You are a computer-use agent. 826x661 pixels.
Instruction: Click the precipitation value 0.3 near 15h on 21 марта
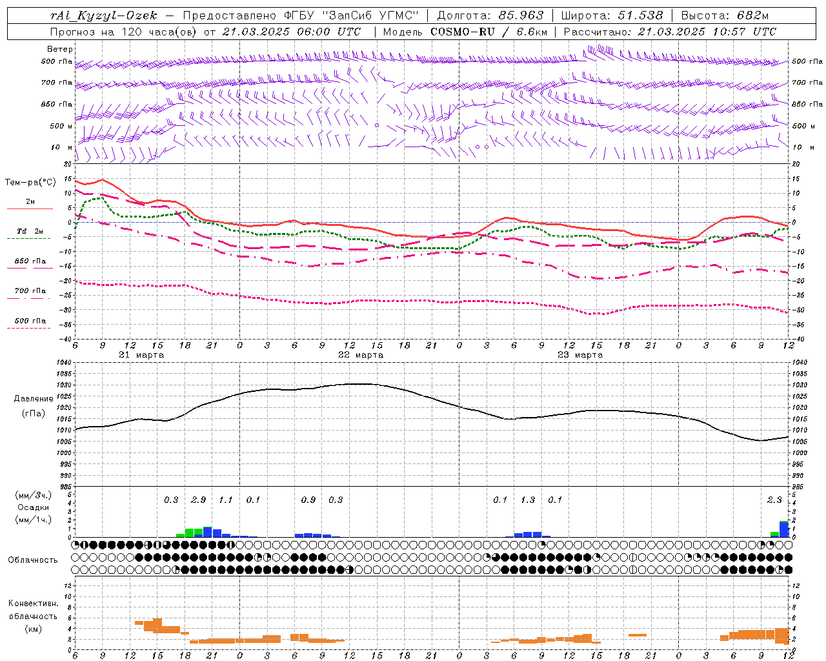pos(171,500)
